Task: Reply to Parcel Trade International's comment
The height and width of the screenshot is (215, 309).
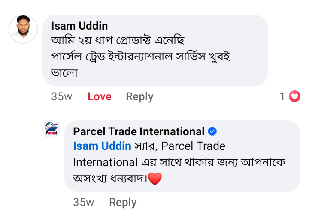Action: [123, 202]
